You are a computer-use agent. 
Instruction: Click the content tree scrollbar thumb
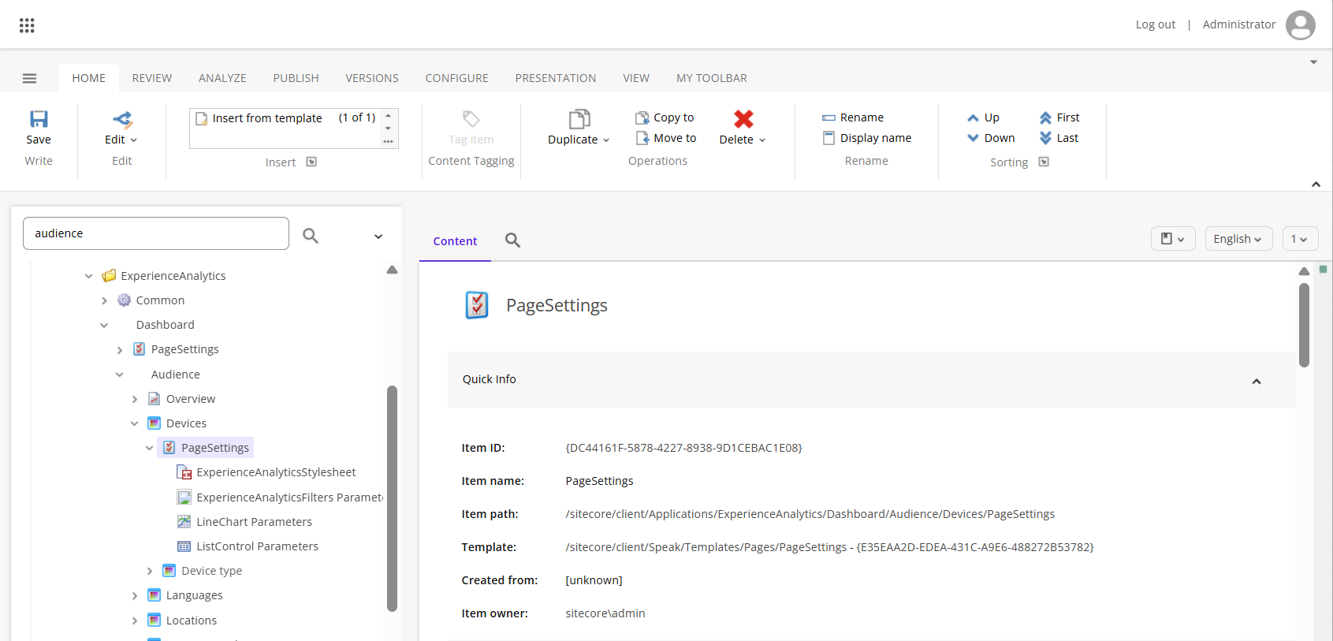pos(392,498)
